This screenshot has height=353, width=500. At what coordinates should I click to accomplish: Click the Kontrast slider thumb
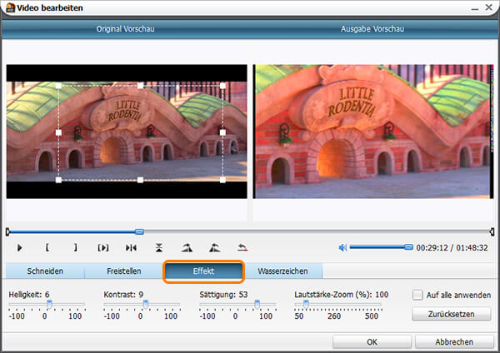(x=145, y=304)
